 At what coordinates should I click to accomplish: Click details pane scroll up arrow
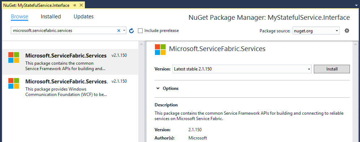(x=356, y=44)
